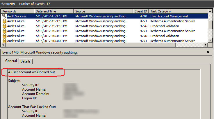The image size is (214, 119).
Task: Click lock icon on topmost Audit Failure row
Action: (4, 21)
